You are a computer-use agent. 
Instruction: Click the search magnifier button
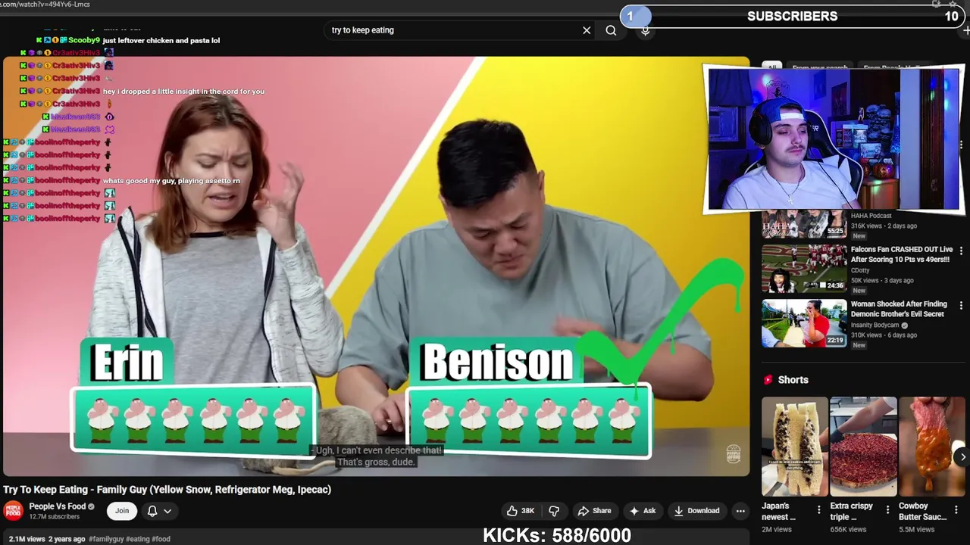[x=611, y=30]
